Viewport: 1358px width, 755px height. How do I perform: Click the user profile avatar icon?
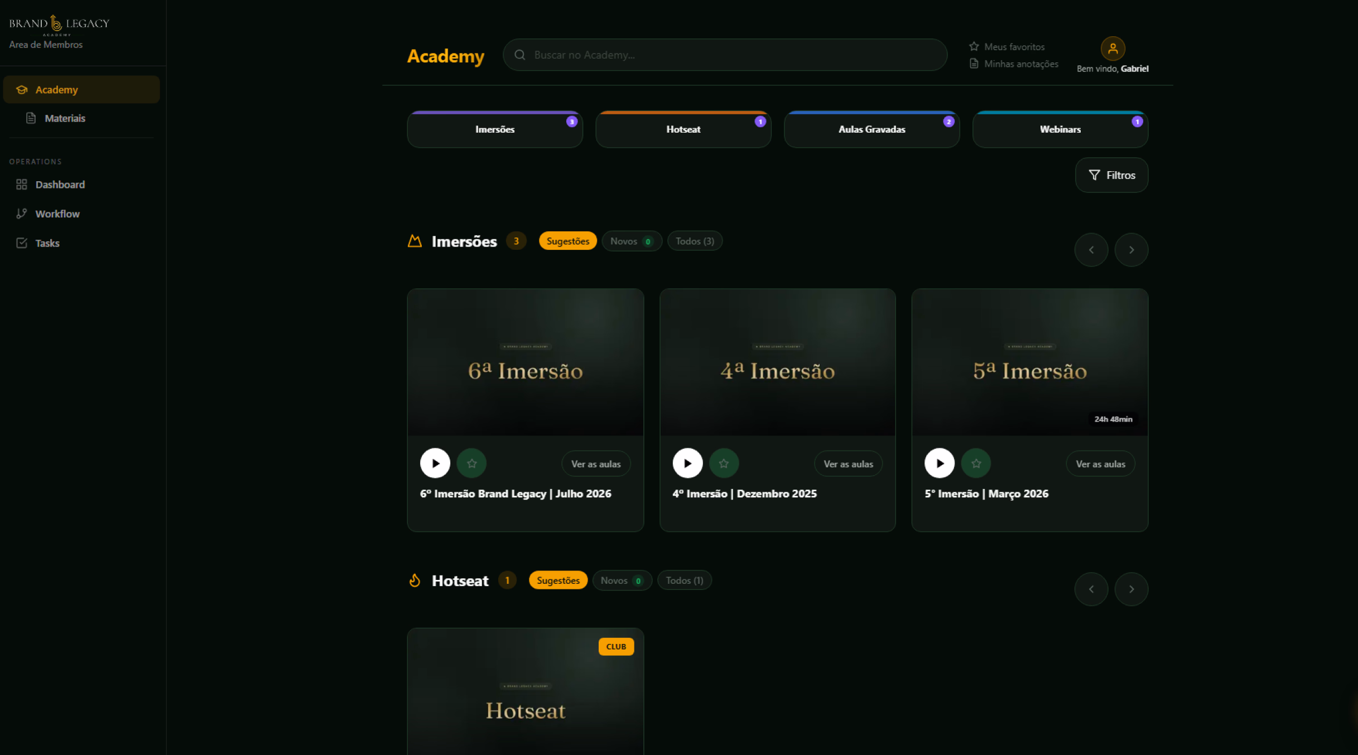coord(1113,49)
